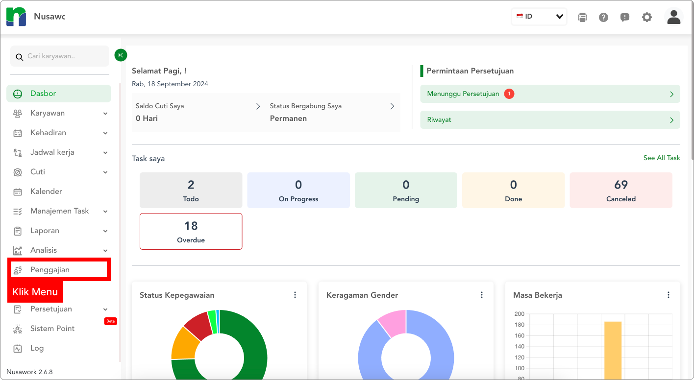Click the Nusawork logo icon
Image resolution: width=694 pixels, height=380 pixels.
pyautogui.click(x=16, y=17)
